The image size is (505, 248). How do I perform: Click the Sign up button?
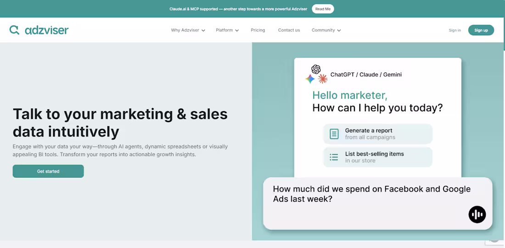tap(481, 30)
